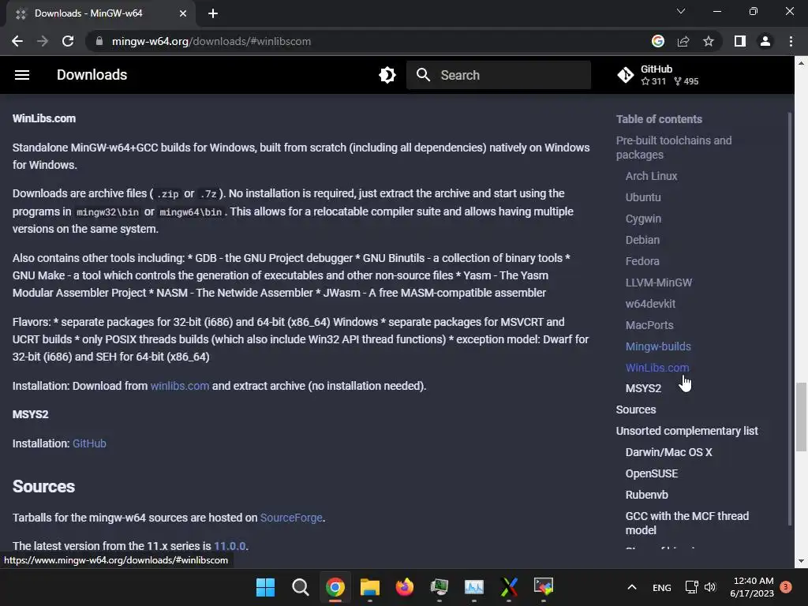
Task: Open Google icon in address bar
Action: pyautogui.click(x=658, y=41)
